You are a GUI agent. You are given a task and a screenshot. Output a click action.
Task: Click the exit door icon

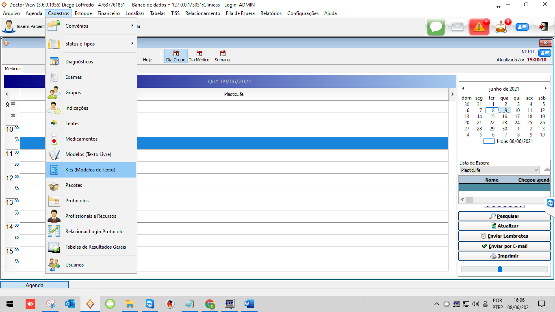pyautogui.click(x=543, y=27)
